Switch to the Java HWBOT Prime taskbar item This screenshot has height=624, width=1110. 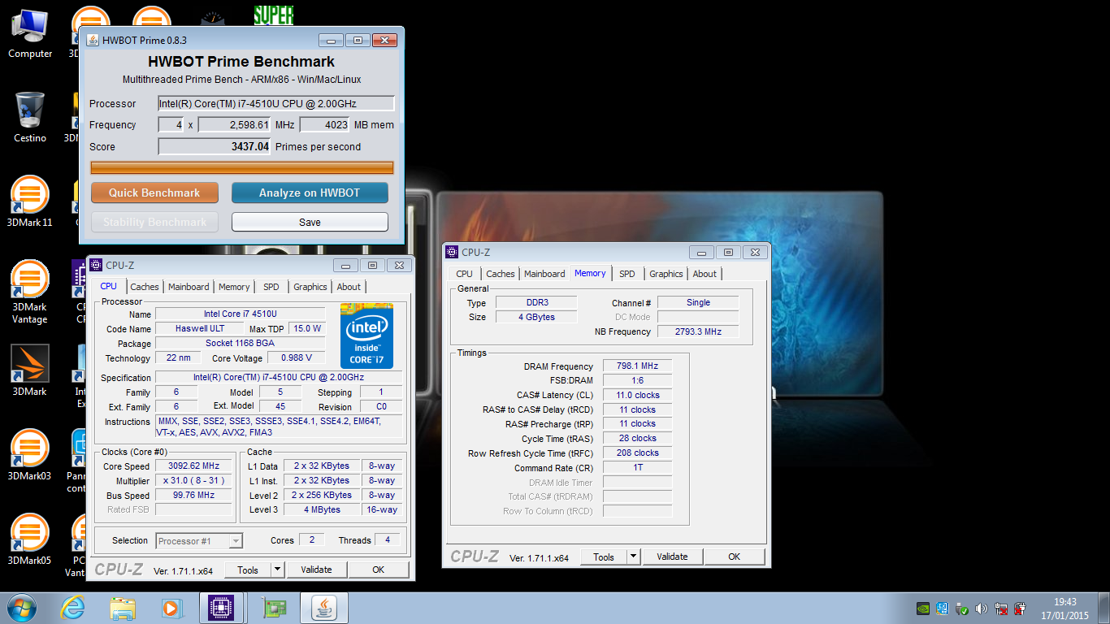click(324, 608)
